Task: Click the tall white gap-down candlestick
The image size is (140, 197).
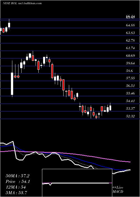Action: tap(12, 84)
